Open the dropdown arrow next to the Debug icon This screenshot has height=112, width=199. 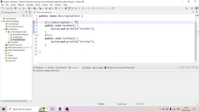tap(26, 8)
